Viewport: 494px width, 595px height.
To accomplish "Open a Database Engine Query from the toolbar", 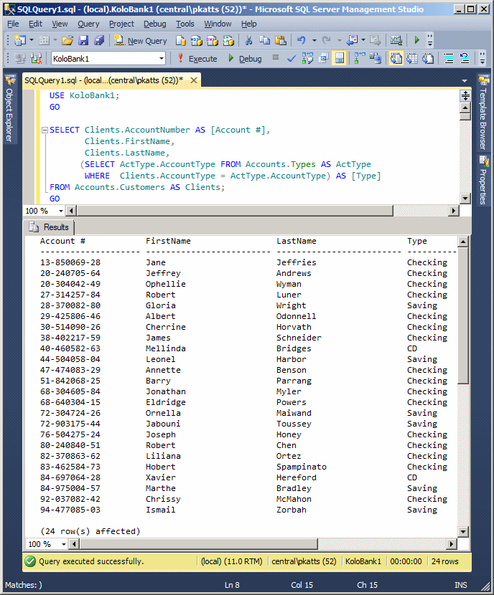I will click(x=181, y=40).
